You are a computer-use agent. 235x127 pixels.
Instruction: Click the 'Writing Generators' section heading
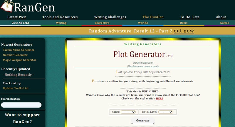[x=143, y=44]
